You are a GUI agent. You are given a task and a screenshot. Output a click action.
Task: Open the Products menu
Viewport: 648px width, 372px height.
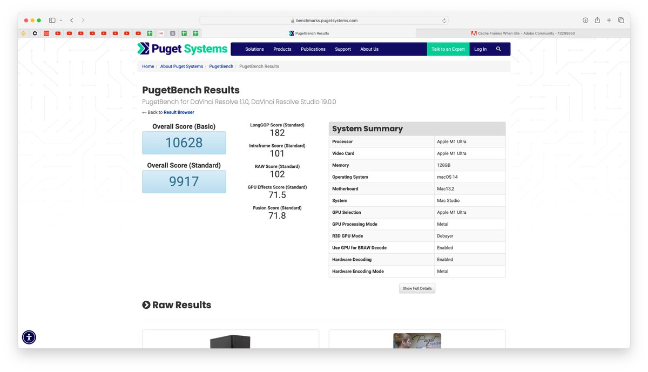[282, 49]
